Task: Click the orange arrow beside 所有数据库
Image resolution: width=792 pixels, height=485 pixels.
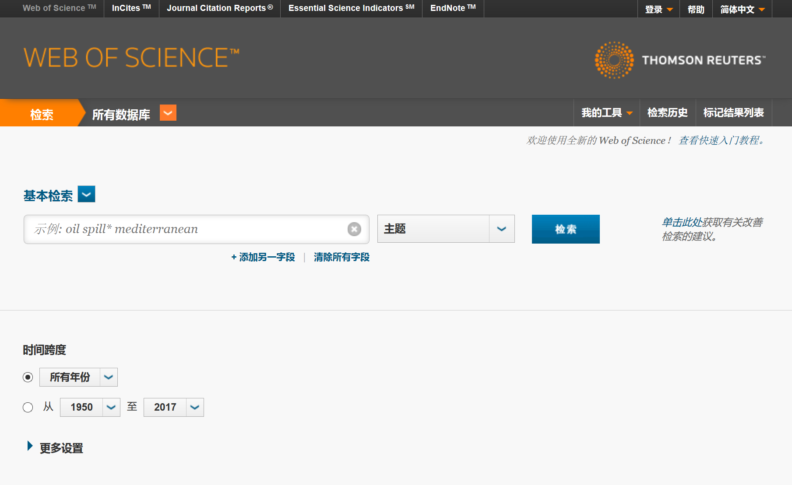Action: [168, 113]
